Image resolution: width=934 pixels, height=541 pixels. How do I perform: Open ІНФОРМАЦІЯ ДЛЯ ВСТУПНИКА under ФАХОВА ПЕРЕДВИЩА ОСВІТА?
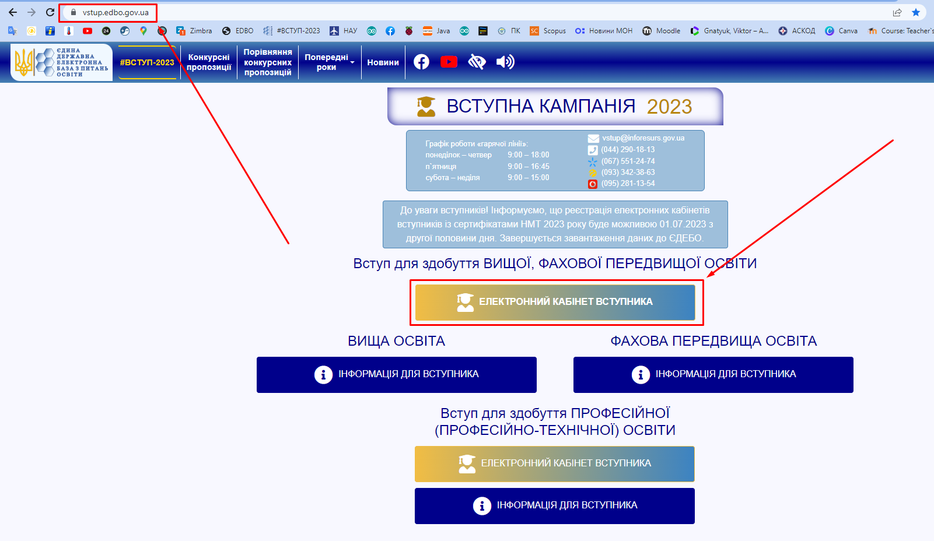[x=713, y=374]
